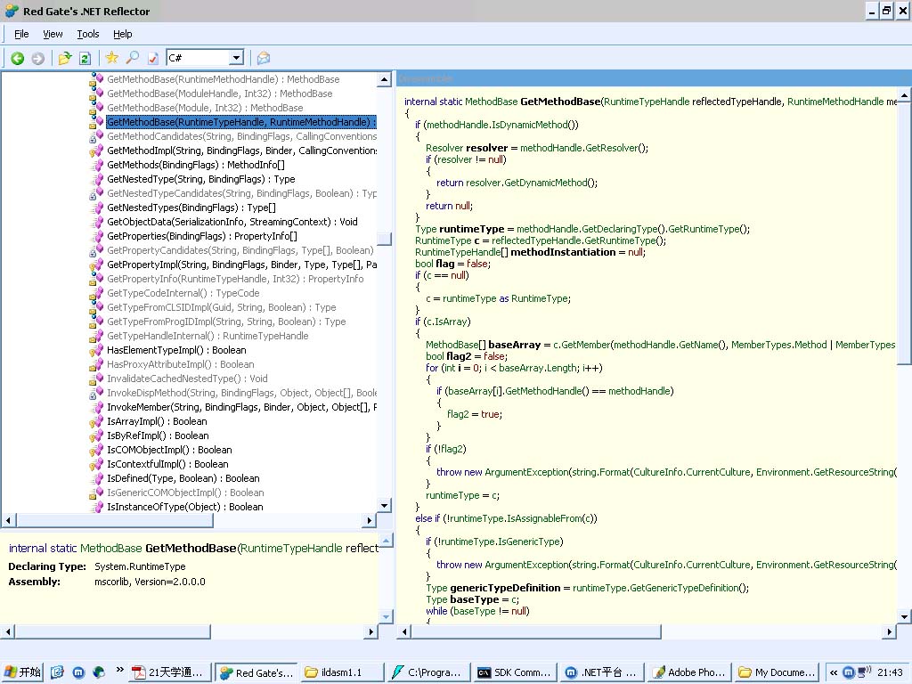
Task: Click method icon beside HasProxyAttributeImpl()
Action: coord(96,364)
